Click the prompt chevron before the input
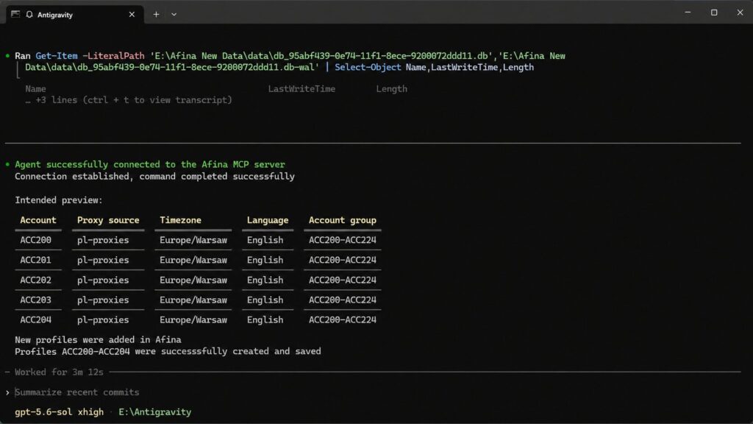Image resolution: width=753 pixels, height=424 pixels. coord(7,393)
